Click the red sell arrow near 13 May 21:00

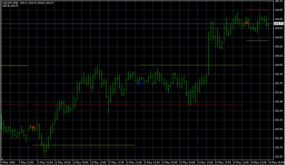click(x=247, y=22)
